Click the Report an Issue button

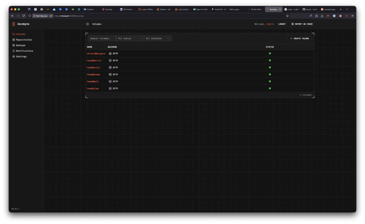[x=302, y=24]
